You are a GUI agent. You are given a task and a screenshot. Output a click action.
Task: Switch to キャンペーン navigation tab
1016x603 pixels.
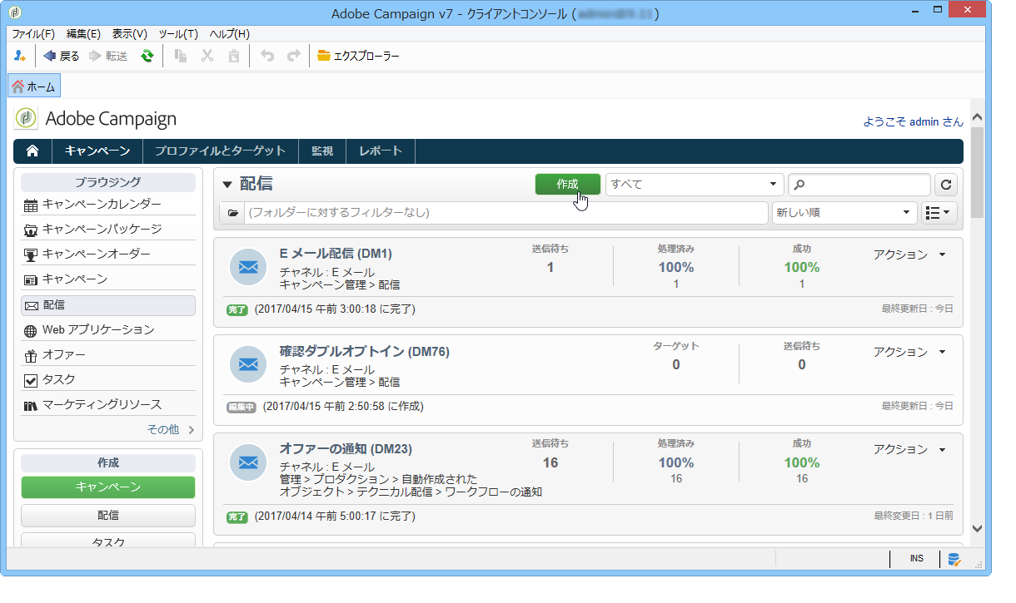[97, 151]
